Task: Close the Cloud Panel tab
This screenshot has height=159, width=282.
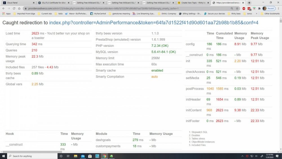Action: point(34,3)
